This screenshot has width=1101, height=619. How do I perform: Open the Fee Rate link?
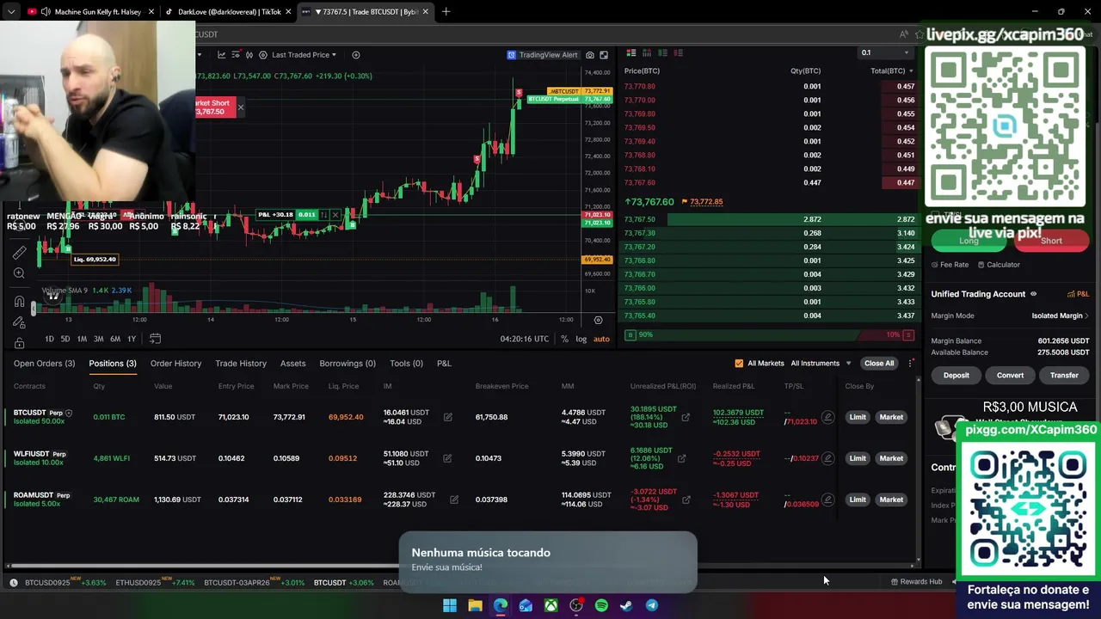[x=950, y=265]
